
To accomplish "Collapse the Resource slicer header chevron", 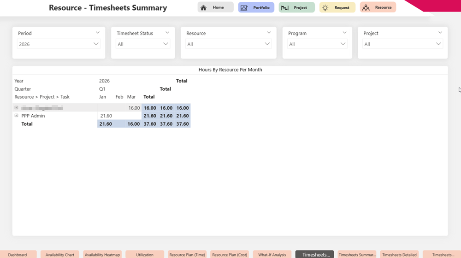I will (x=269, y=33).
